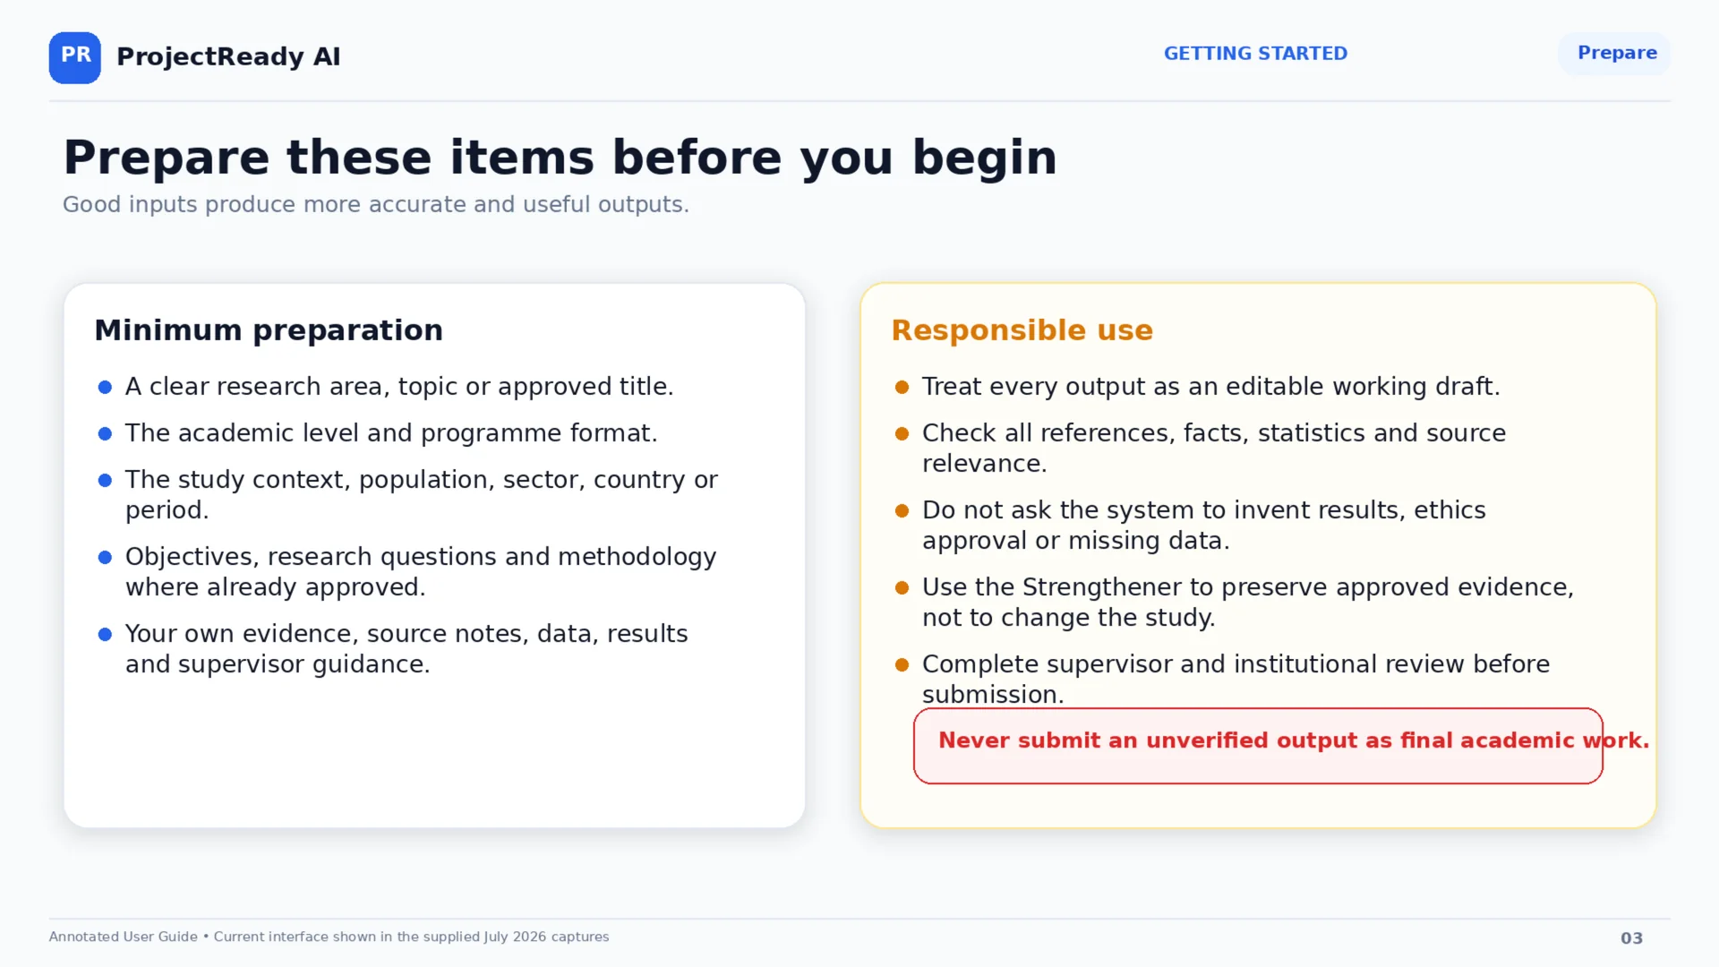Click the blue bullet beside Objectives, research questions
This screenshot has width=1719, height=967.
[105, 557]
